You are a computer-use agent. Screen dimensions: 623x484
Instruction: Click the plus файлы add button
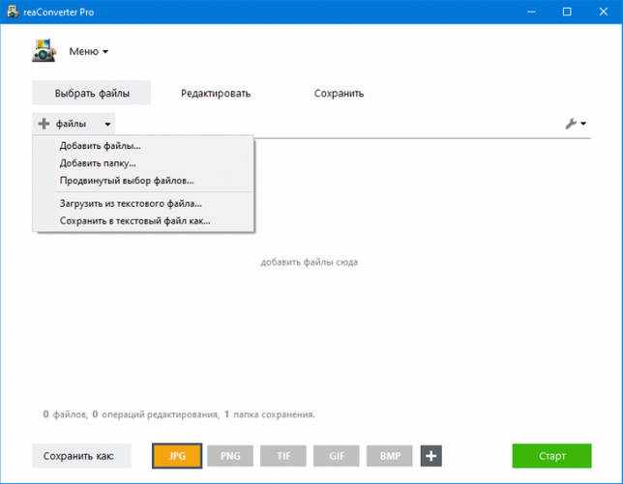(66, 124)
